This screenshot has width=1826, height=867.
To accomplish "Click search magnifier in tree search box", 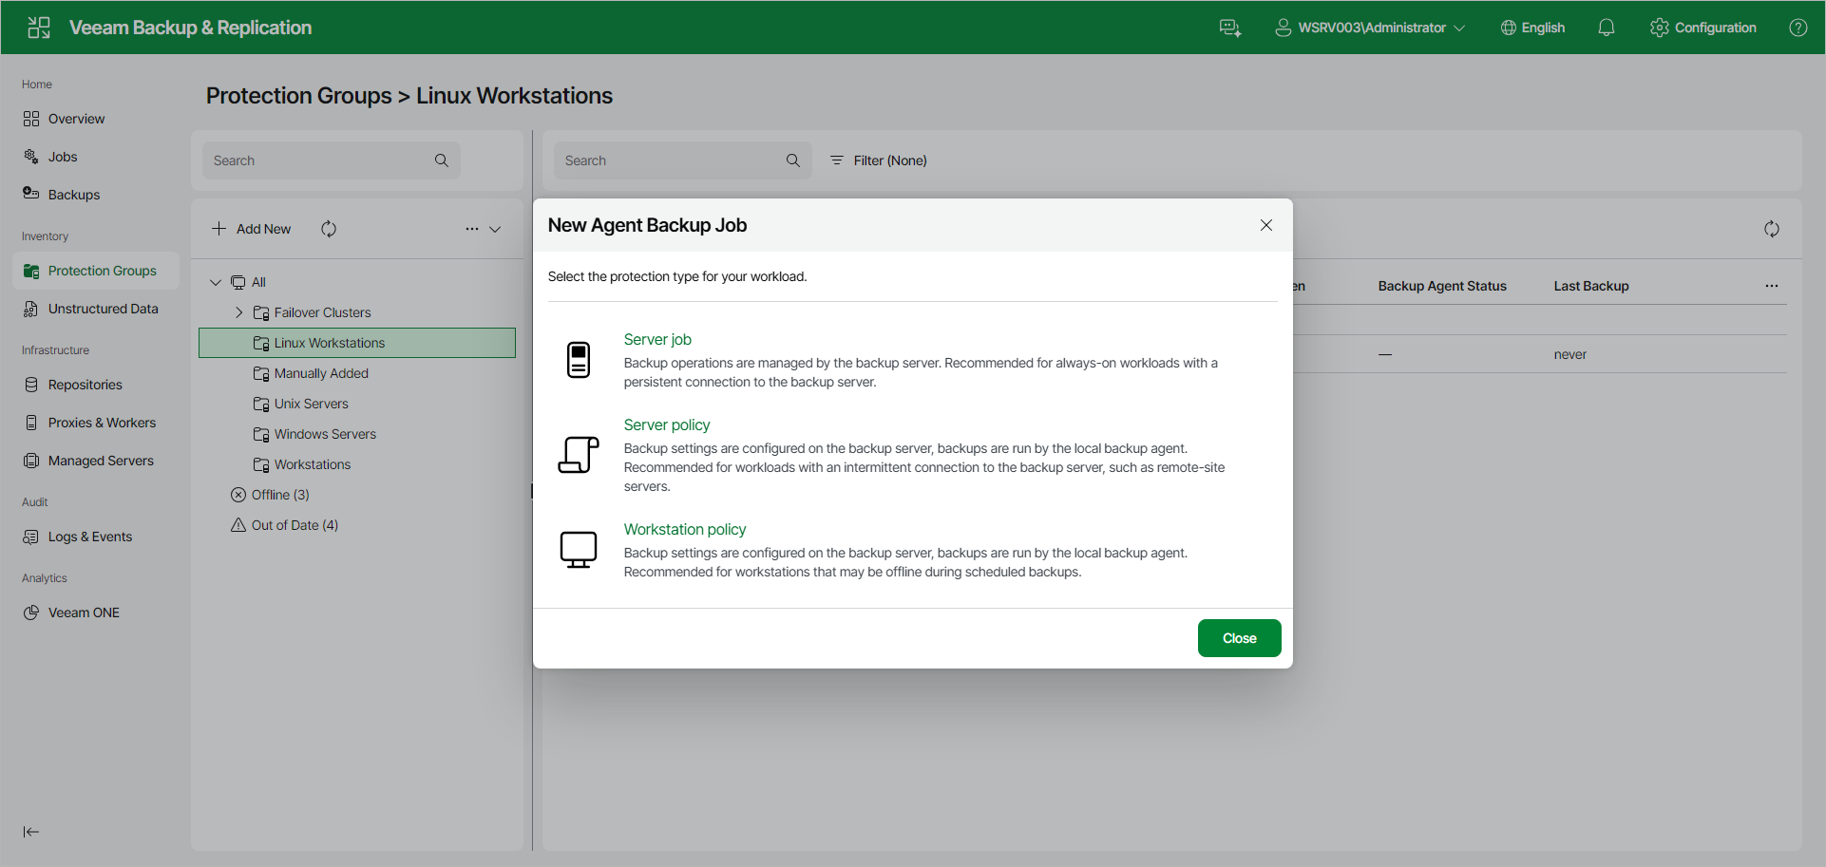I will [442, 160].
